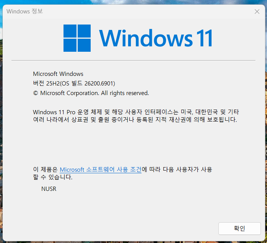Open the Microsoft 소프트웨어 사용 조건 link
Screen dimensions: 267x243
click(x=101, y=170)
